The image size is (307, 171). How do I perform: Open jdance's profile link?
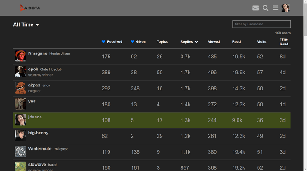(35, 117)
